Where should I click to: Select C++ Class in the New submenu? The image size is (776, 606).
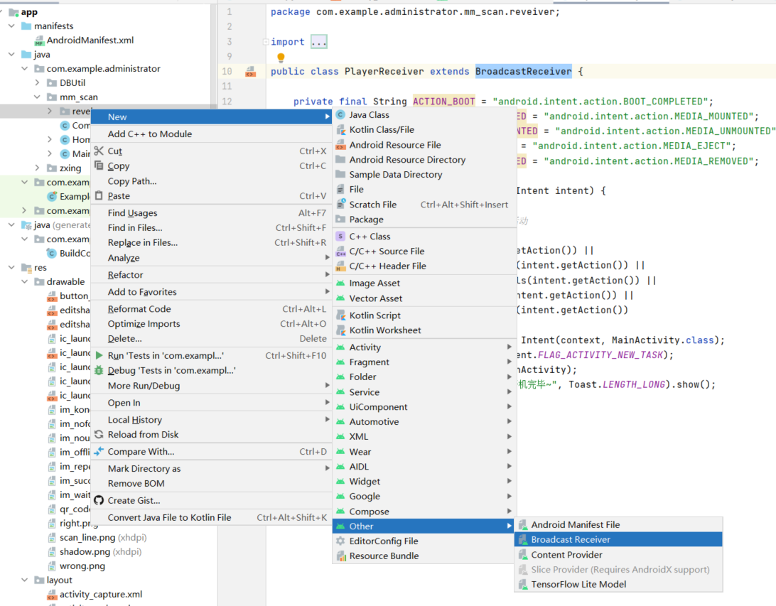pos(370,236)
